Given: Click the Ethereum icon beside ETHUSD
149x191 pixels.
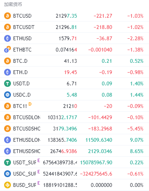Looking at the screenshot, I should pos(8,38).
